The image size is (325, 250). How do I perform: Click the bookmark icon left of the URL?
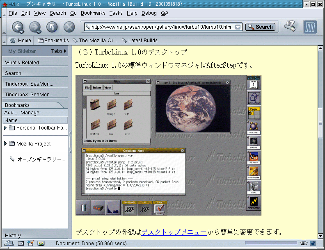pyautogui.click(x=88, y=27)
